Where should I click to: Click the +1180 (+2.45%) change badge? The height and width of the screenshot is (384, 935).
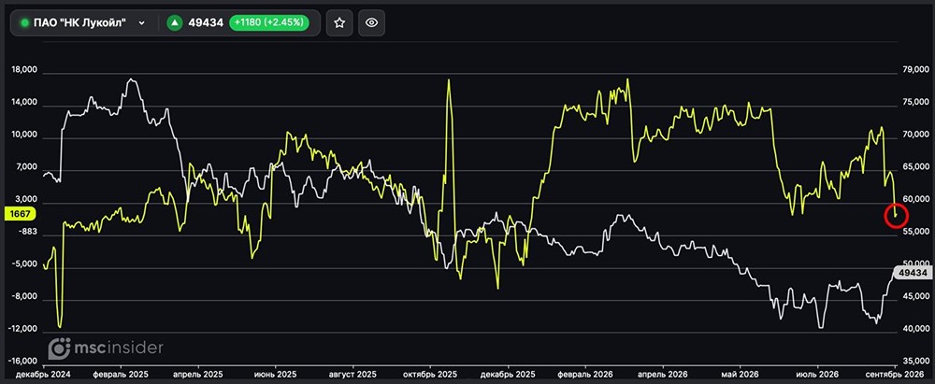pyautogui.click(x=269, y=22)
